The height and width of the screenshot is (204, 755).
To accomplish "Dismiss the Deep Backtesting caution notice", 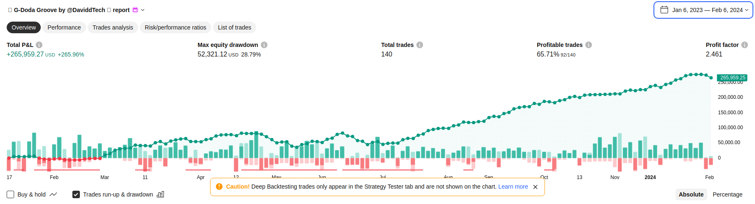I will coord(535,187).
